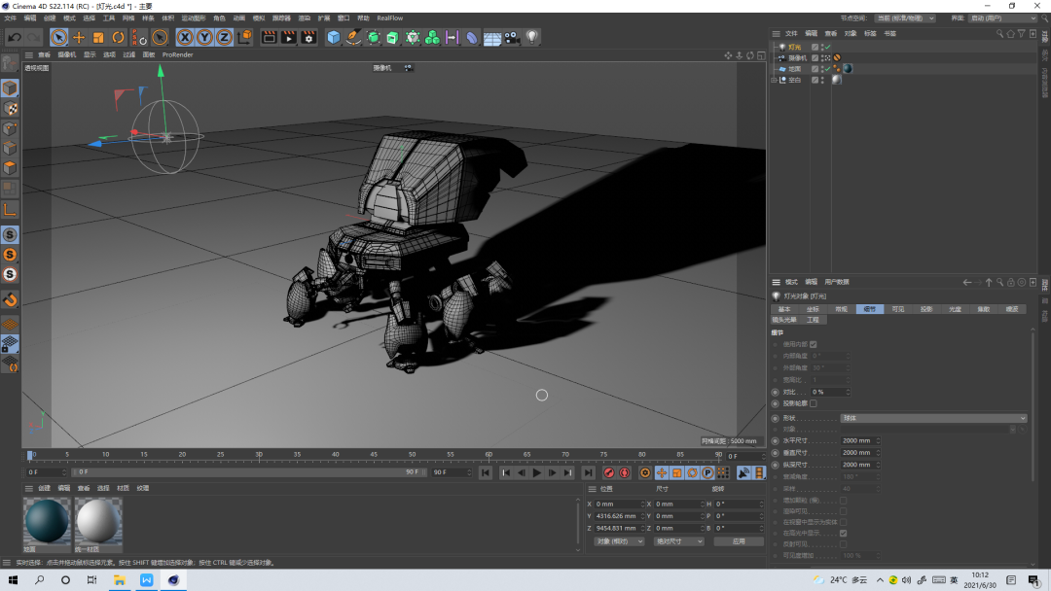Switch to the 工程 attribute tab
Viewport: 1051px width, 591px height.
point(813,320)
